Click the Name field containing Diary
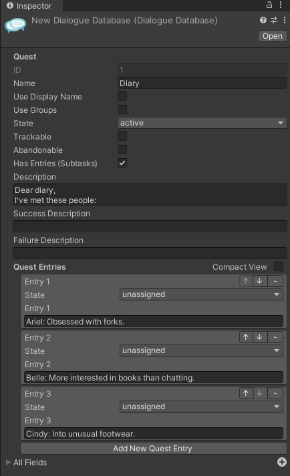Screen dimensions: 290x476 (202, 83)
